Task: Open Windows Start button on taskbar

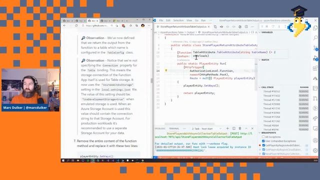Action: click(x=63, y=160)
